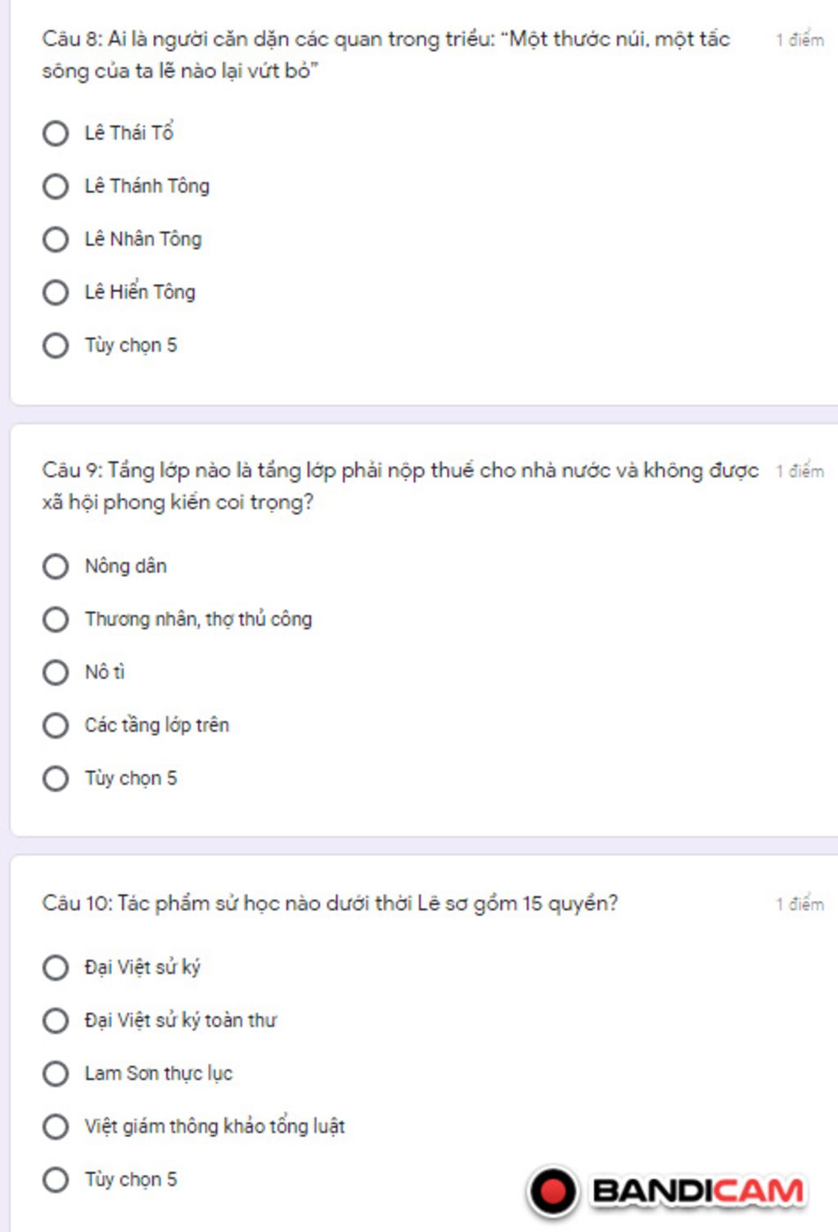Select the Lê Thái Tổ option

[56, 133]
